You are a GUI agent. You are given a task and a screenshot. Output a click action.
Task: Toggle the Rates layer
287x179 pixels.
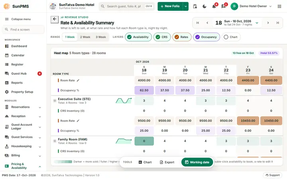182,37
